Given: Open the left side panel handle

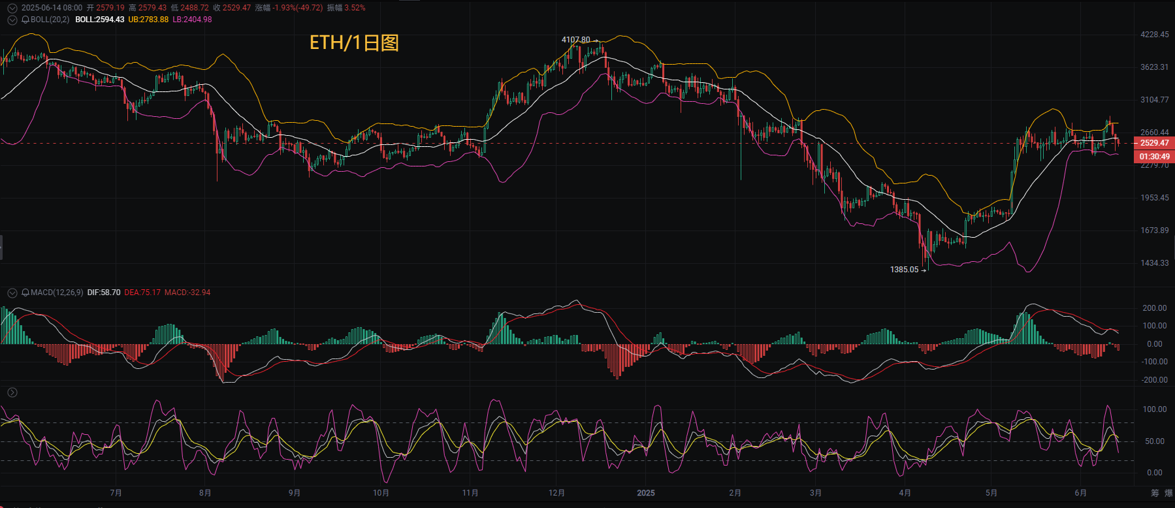Looking at the screenshot, I should 1,247.
